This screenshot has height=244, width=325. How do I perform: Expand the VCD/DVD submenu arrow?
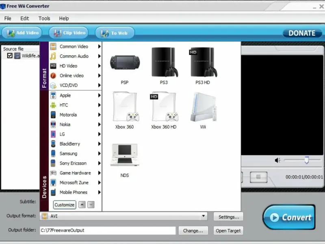99,85
